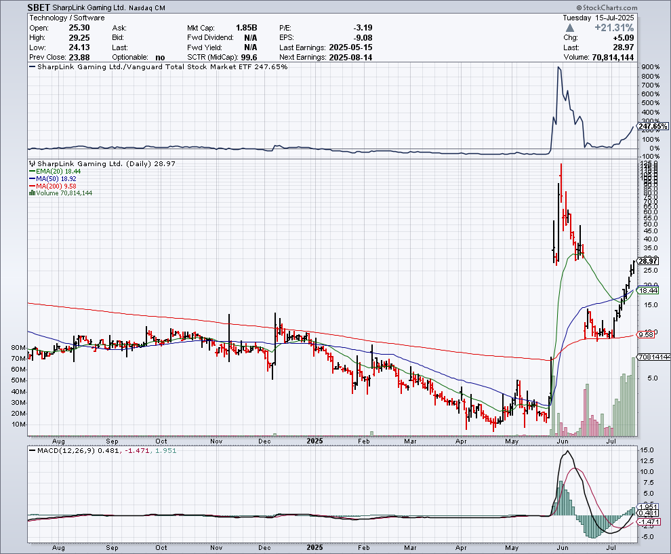This screenshot has width=671, height=554.
Task: Click the header Volume value 70,814,144
Action: click(x=613, y=58)
